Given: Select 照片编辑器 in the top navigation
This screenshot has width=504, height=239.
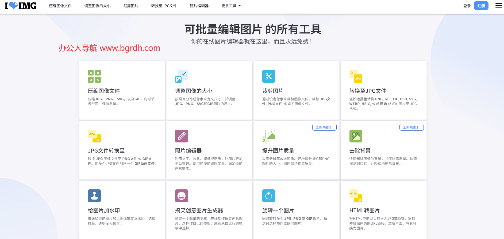Looking at the screenshot, I should tap(199, 6).
